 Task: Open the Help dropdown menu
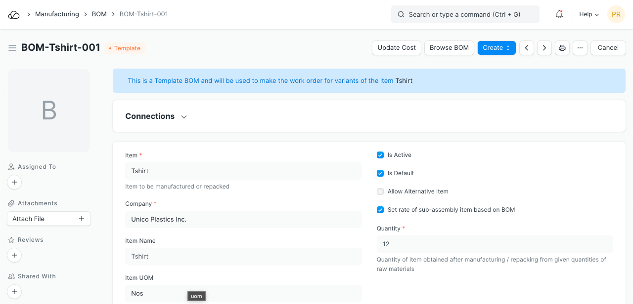click(x=589, y=15)
